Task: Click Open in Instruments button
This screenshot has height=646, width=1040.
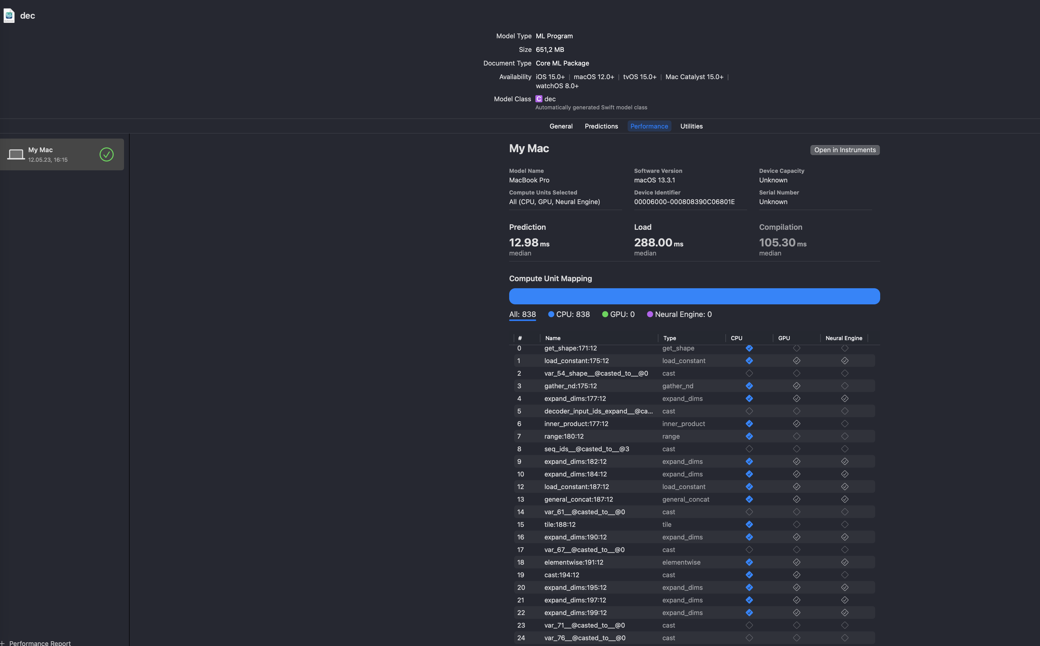Action: click(x=845, y=150)
